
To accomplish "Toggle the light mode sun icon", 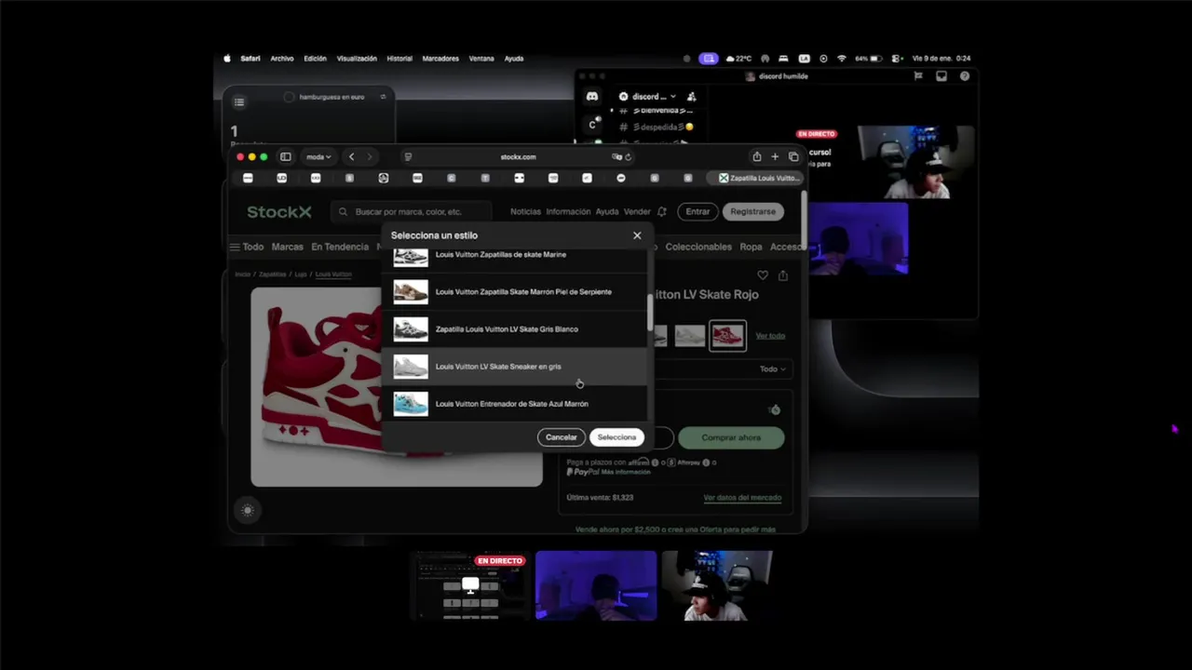I will 247,510.
